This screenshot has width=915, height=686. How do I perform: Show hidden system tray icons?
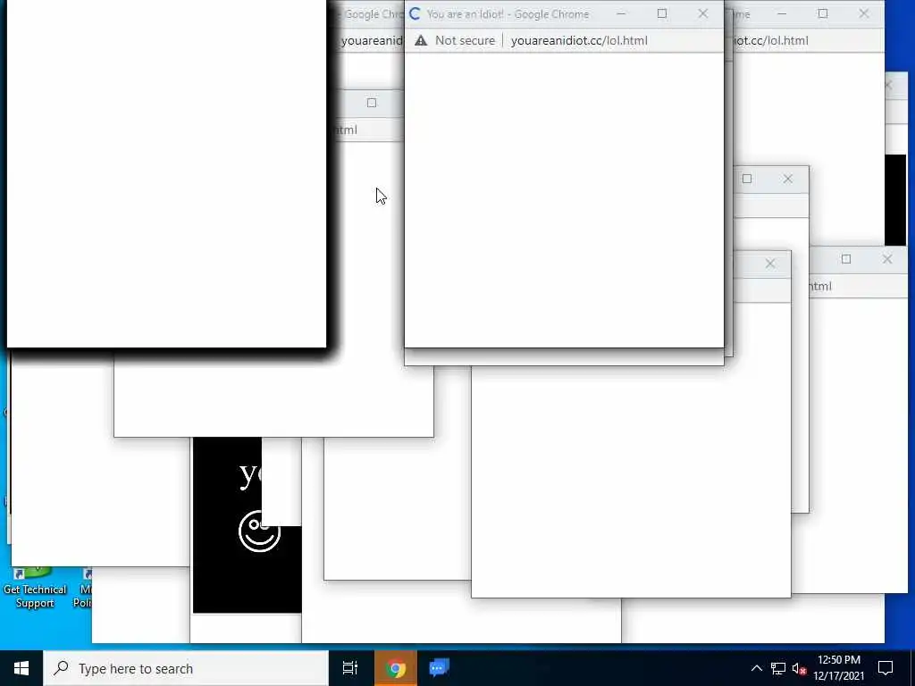coord(756,668)
